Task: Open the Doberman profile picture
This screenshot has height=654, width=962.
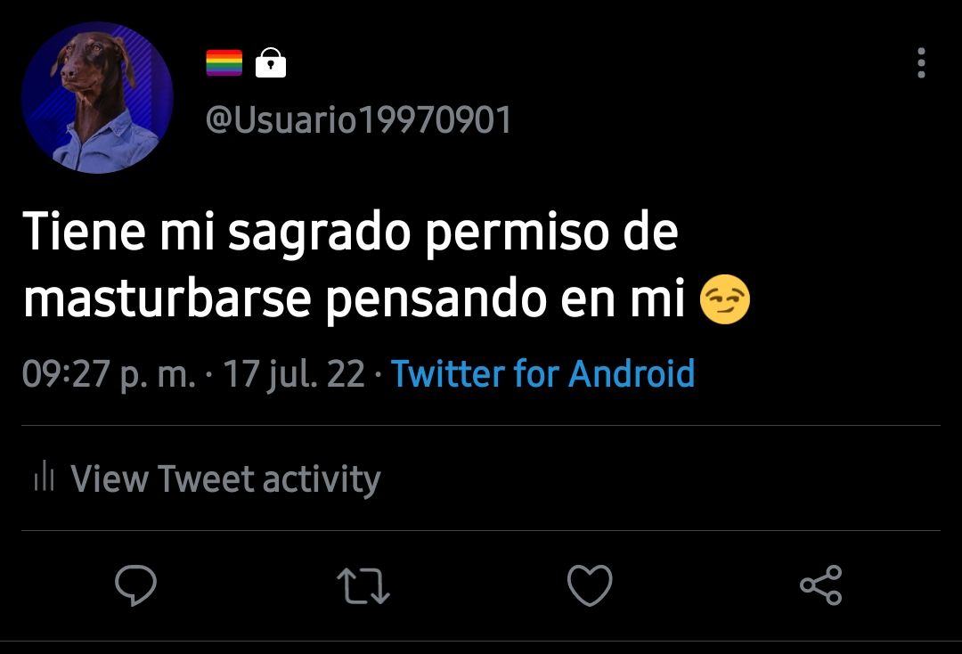Action: pyautogui.click(x=97, y=98)
